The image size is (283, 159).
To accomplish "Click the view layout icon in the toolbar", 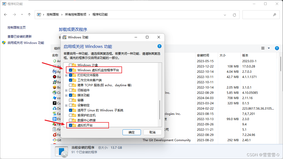I will [263, 48].
